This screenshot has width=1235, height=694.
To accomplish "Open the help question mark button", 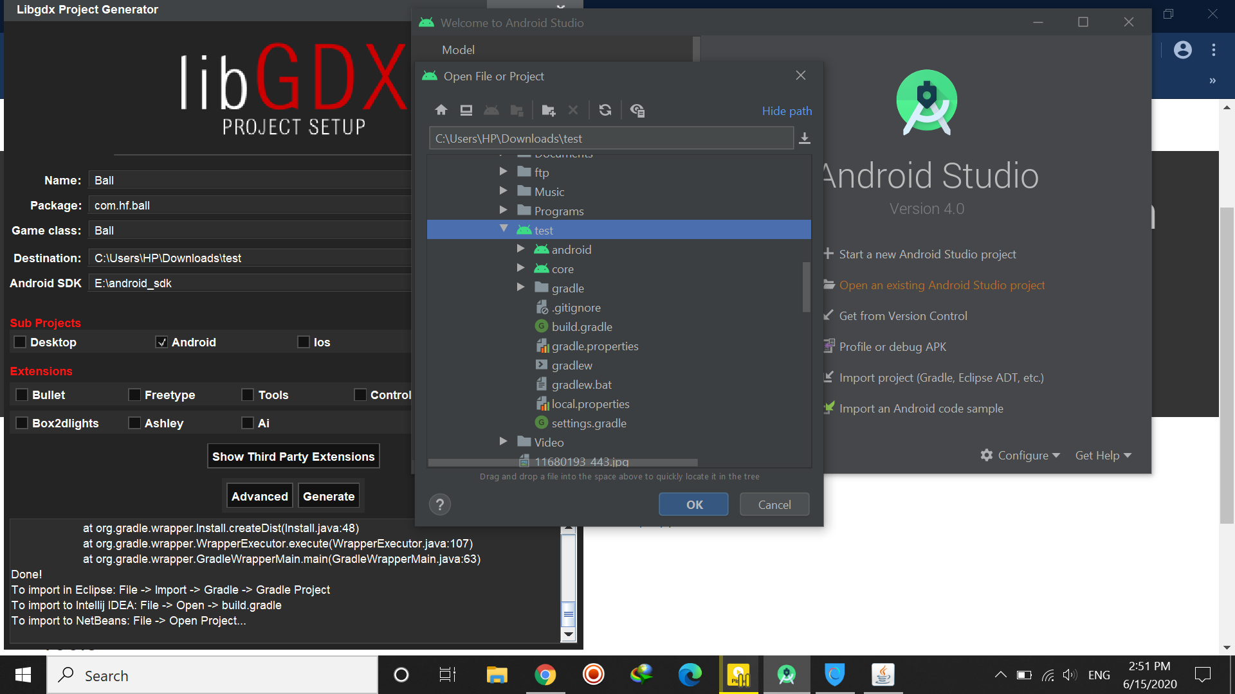I will (440, 504).
